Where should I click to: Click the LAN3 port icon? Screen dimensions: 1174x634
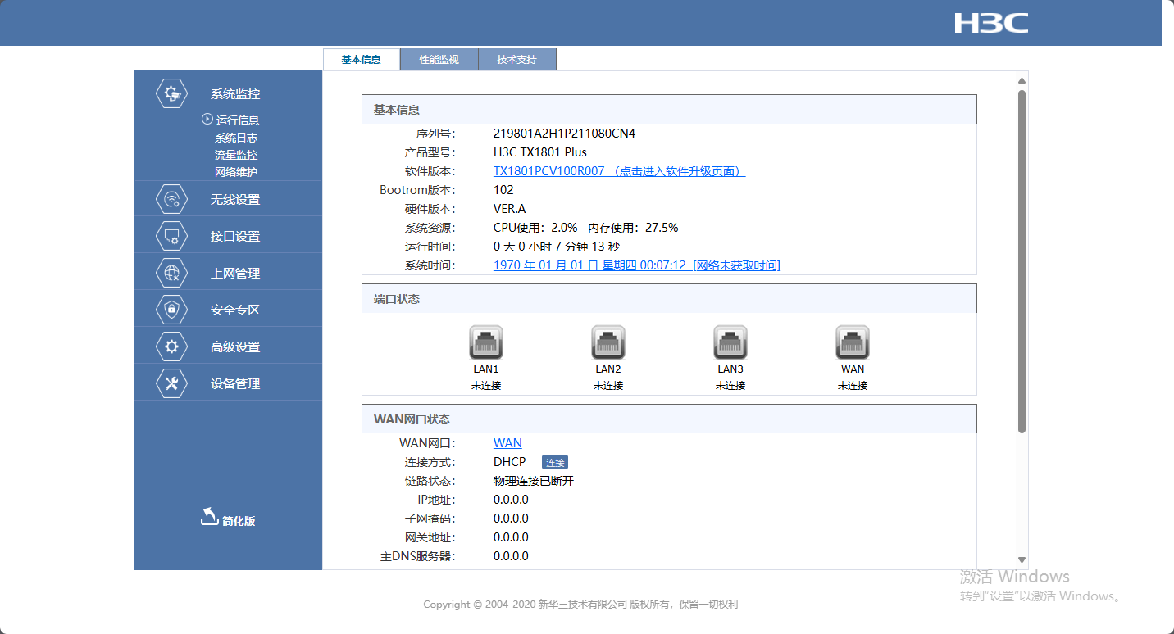(x=730, y=342)
